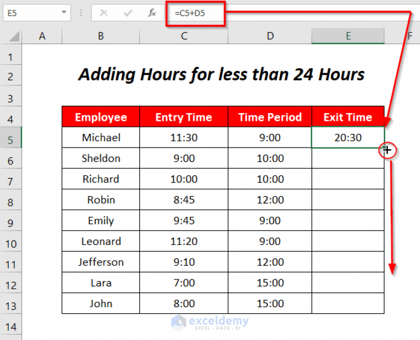
Task: Select the cell containing Robin
Action: [x=101, y=200]
